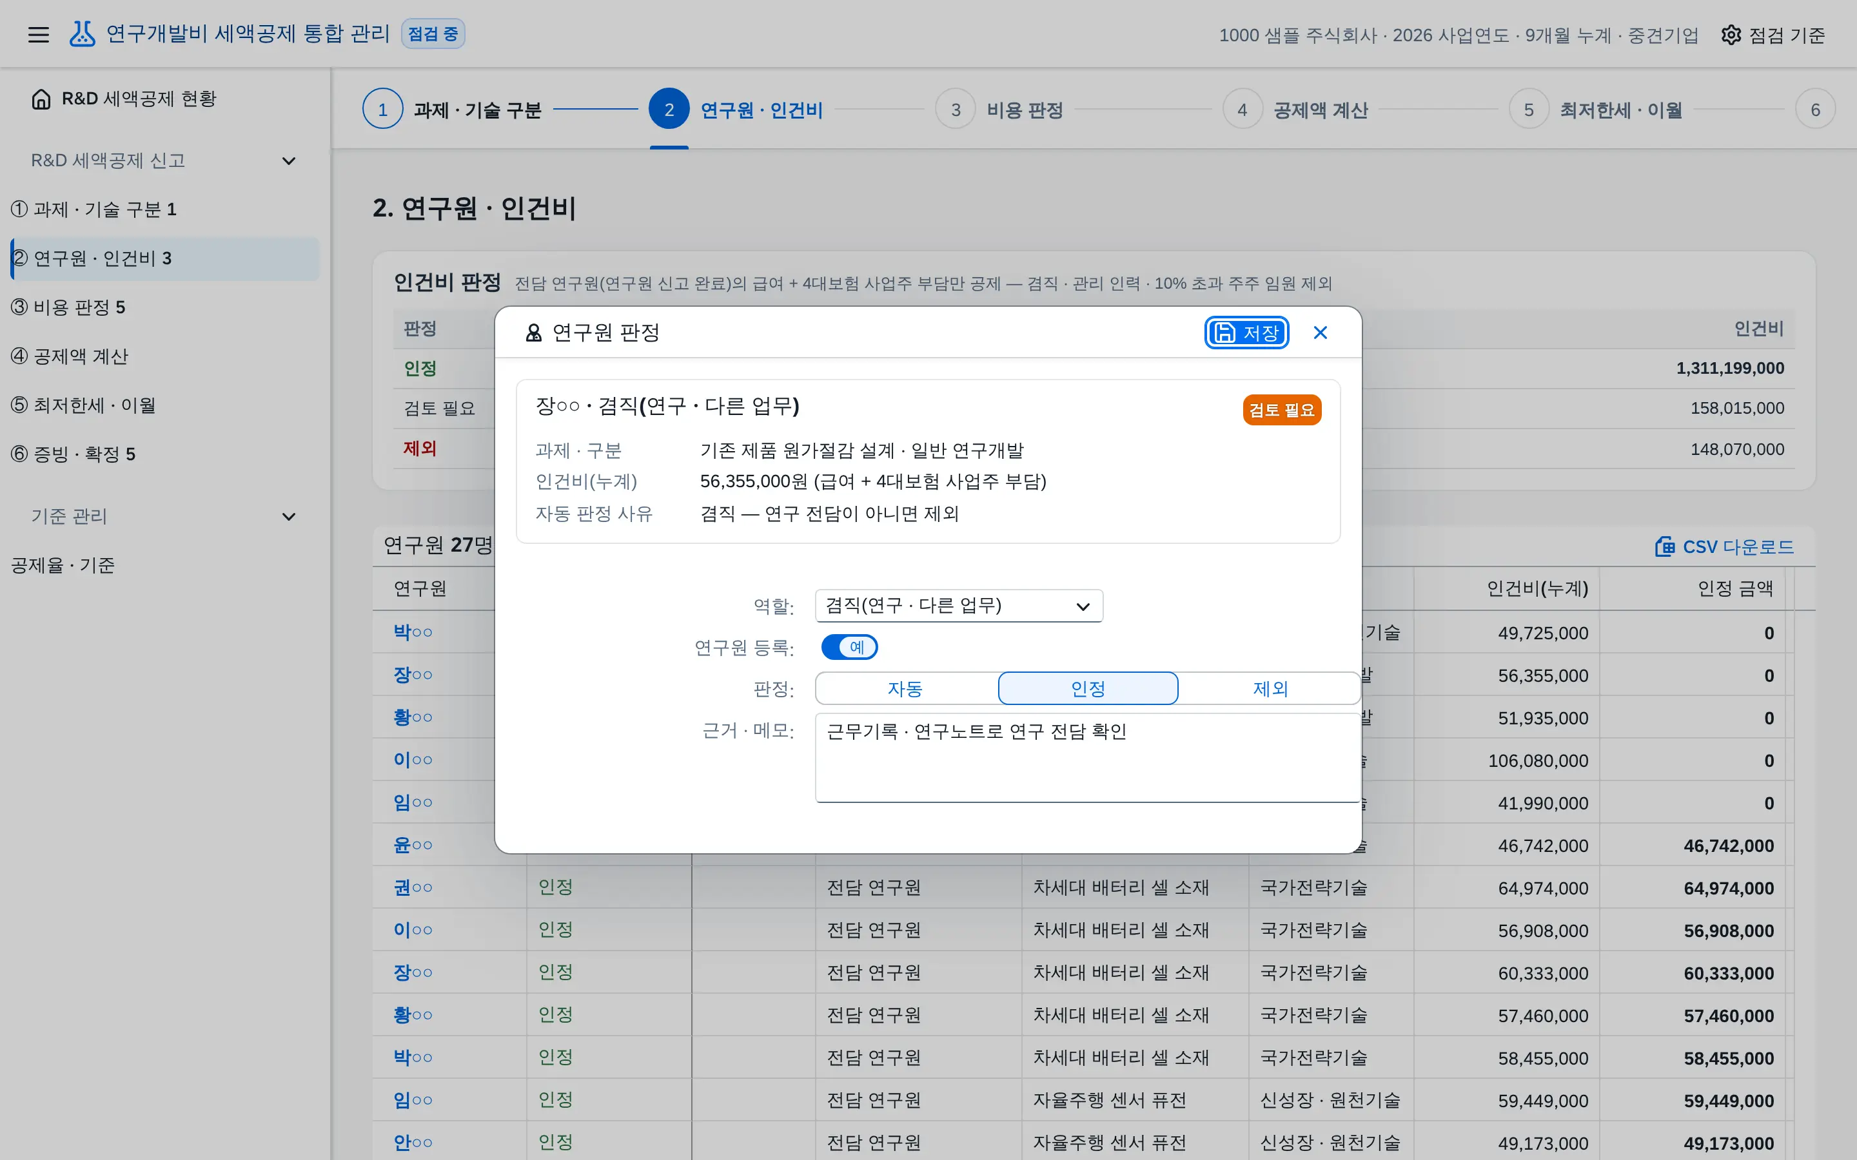Click the CSV download icon

click(1664, 547)
